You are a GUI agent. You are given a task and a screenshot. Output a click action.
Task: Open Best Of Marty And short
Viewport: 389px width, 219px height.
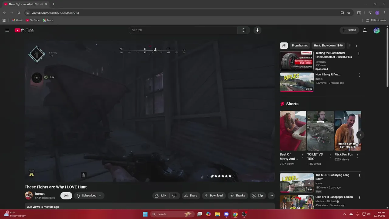(293, 130)
